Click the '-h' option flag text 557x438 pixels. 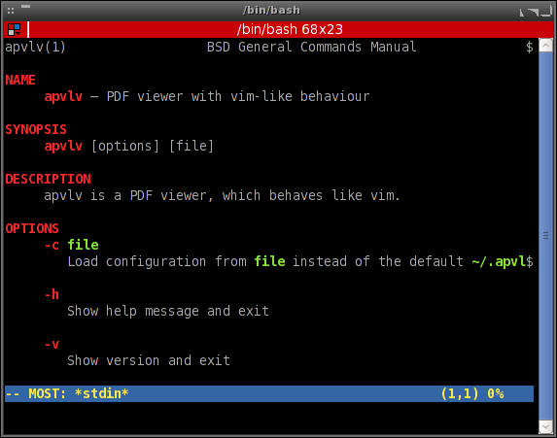point(52,294)
